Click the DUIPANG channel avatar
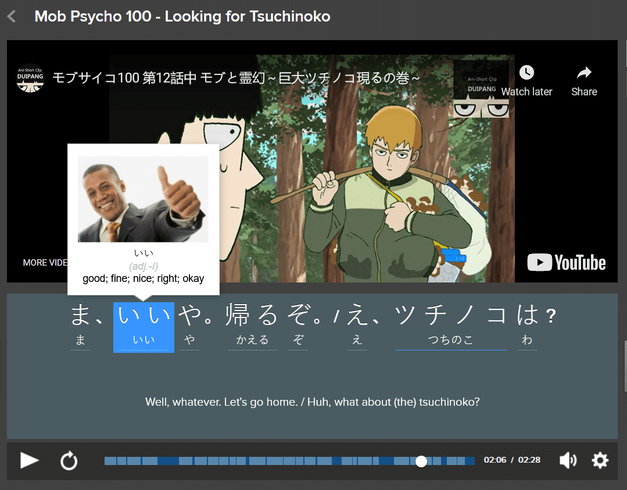Image resolution: width=627 pixels, height=490 pixels. tap(30, 78)
